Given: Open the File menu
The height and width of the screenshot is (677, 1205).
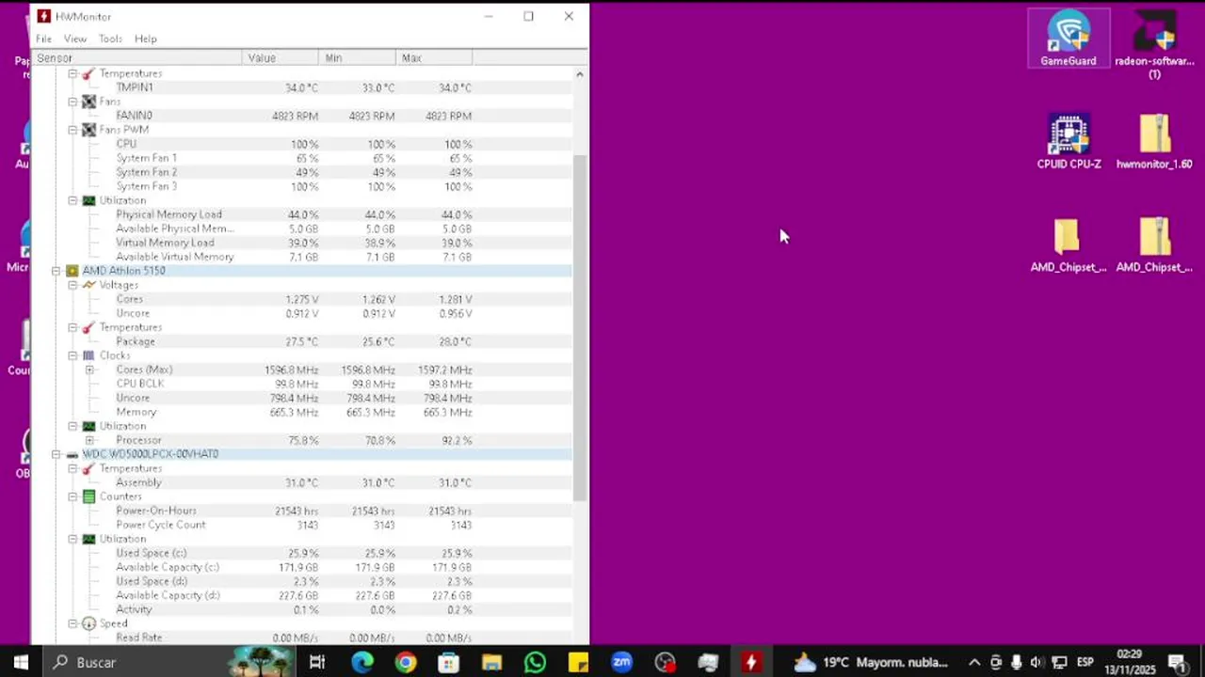Looking at the screenshot, I should (x=43, y=39).
